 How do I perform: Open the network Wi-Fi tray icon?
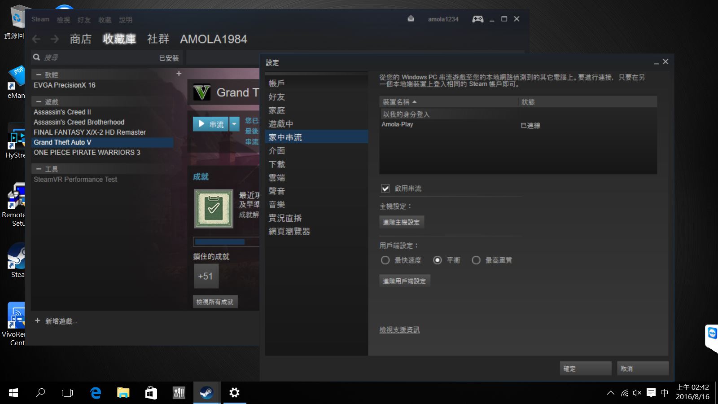(624, 393)
